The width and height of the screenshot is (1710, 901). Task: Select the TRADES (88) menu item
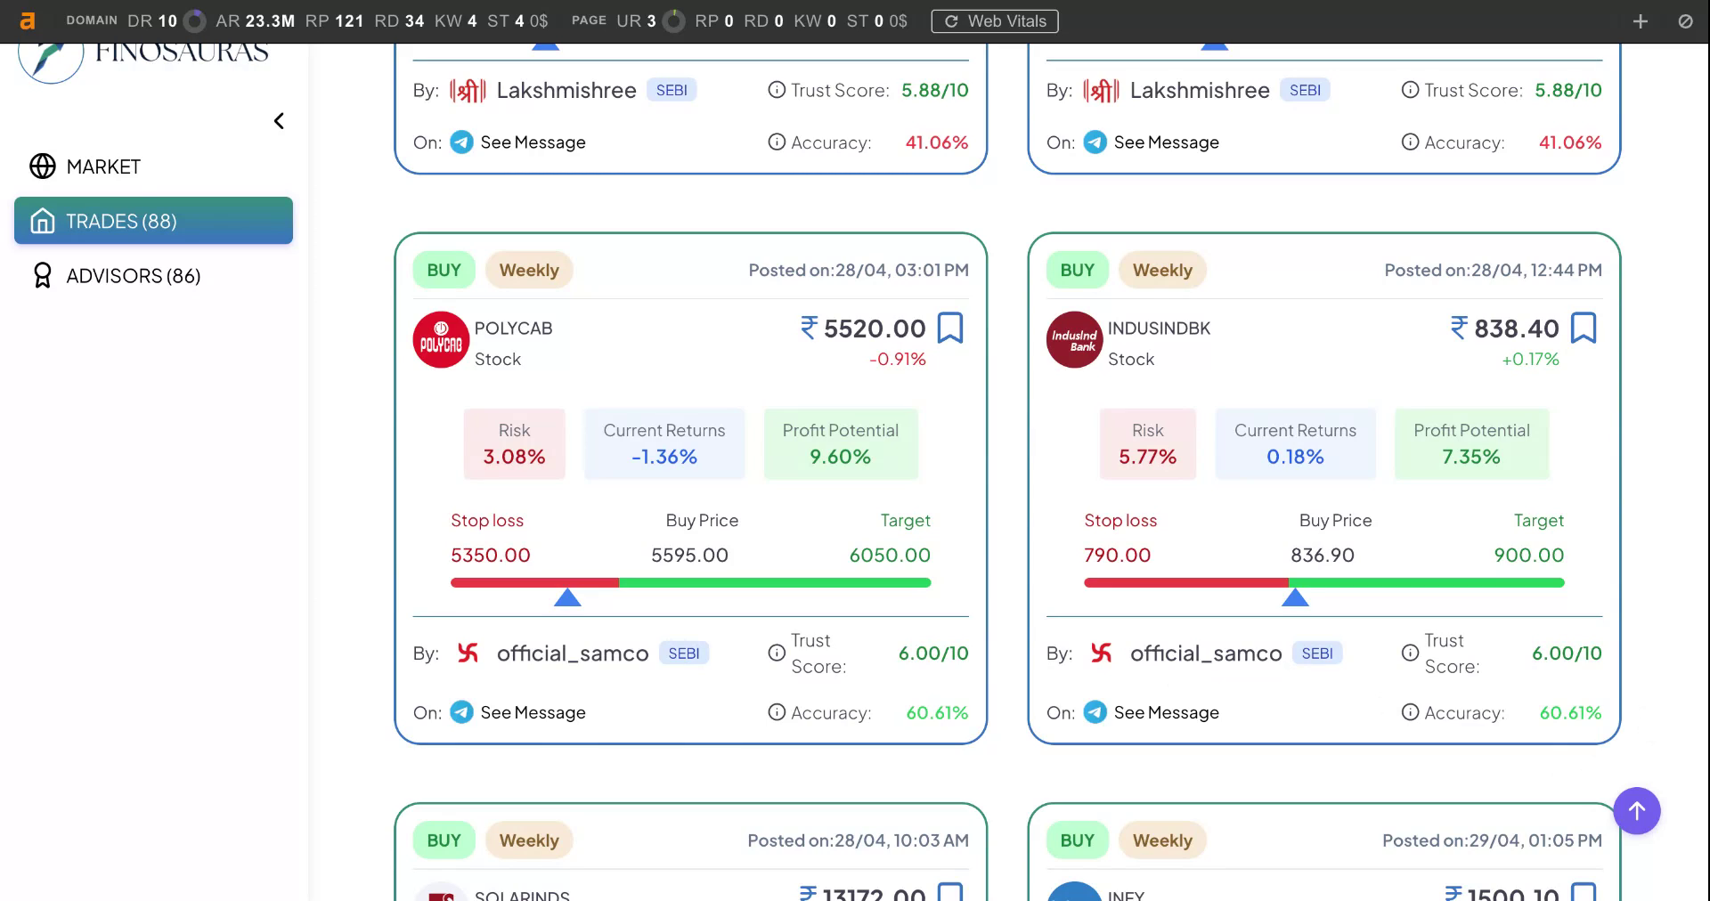point(153,221)
